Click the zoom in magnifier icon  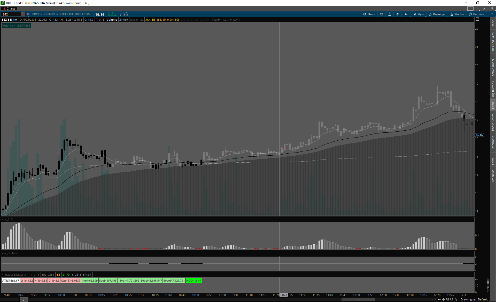[x=448, y=299]
